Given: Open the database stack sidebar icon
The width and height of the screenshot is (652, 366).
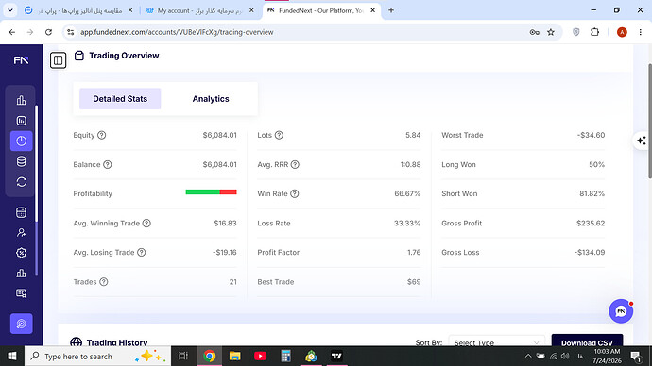Looking at the screenshot, I should pyautogui.click(x=21, y=161).
